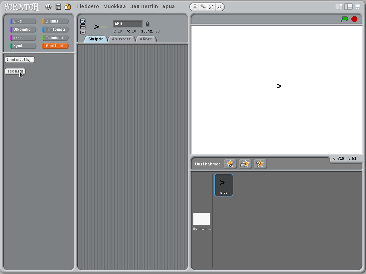Open the language globe icon
The width and height of the screenshot is (366, 274).
[x=48, y=7]
